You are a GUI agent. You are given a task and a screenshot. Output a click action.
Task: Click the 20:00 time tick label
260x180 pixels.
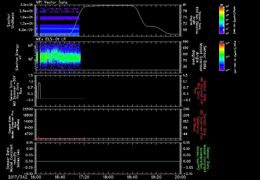(180, 177)
